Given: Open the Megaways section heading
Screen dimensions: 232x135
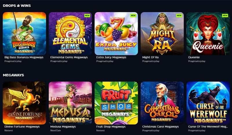Looking at the screenshot, I should click(x=13, y=75).
